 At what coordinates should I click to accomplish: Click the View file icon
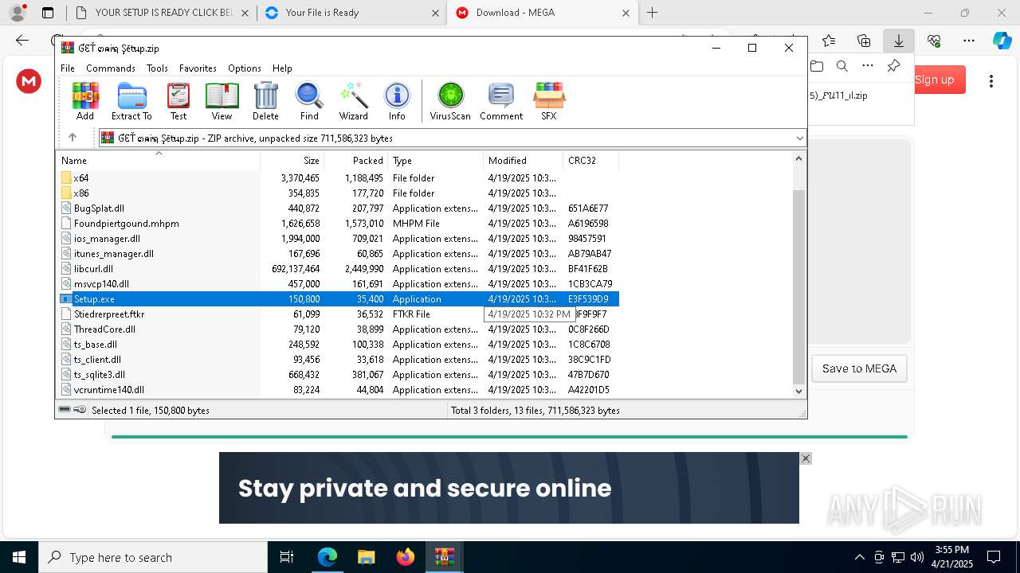tap(222, 101)
